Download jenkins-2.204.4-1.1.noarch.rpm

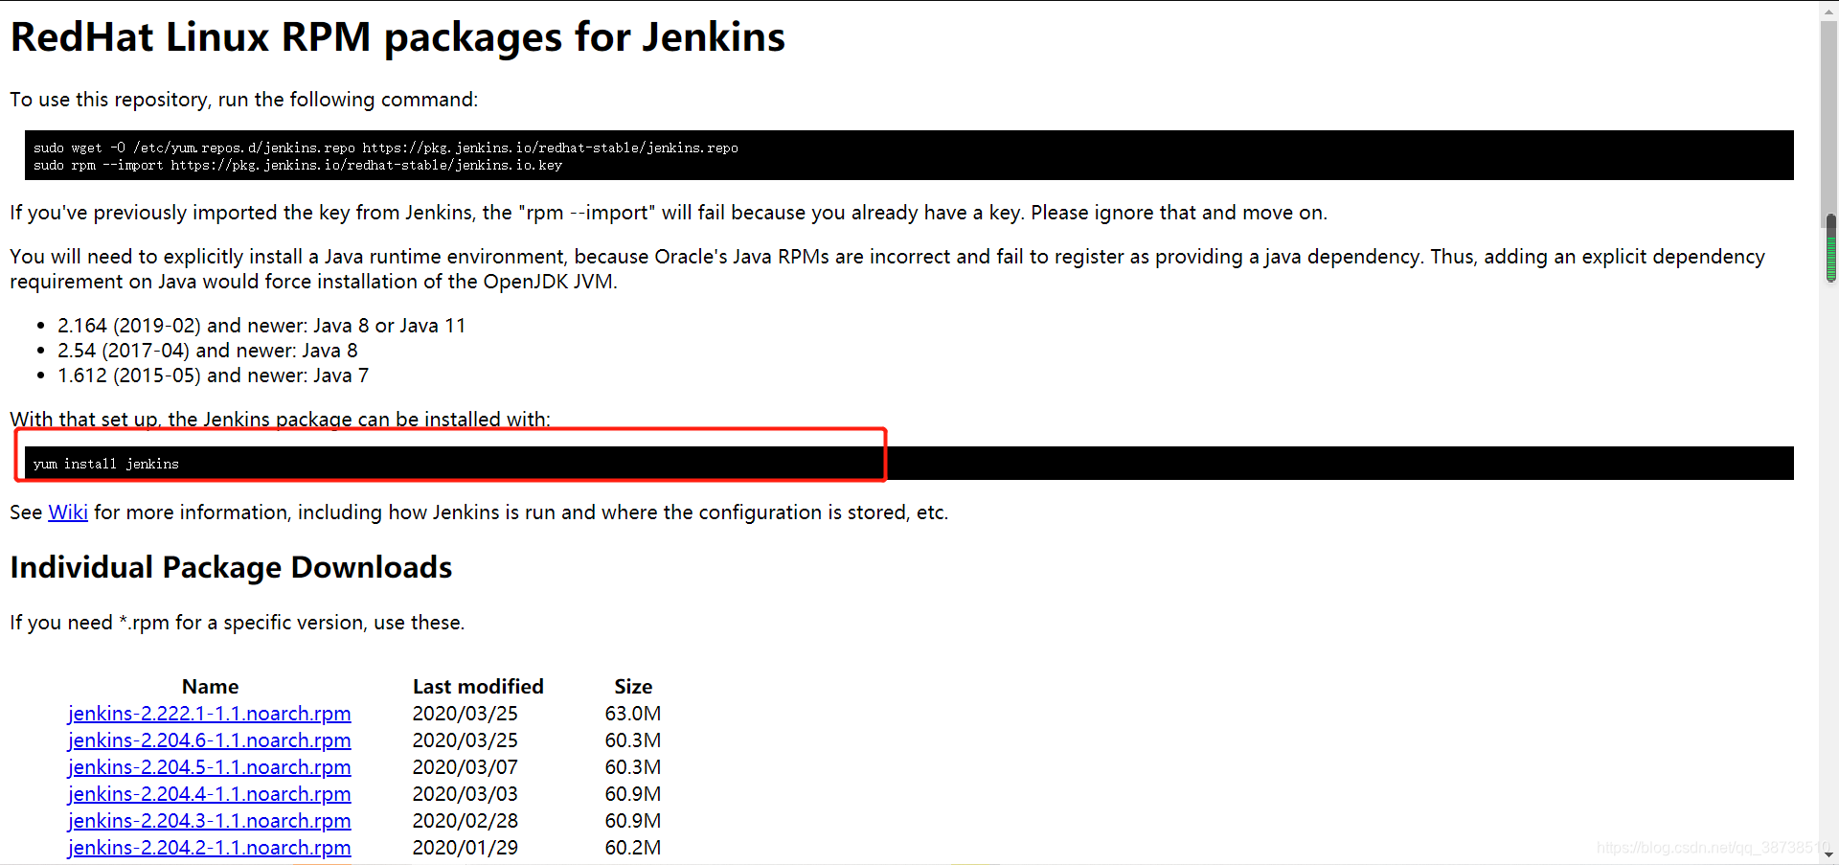tap(209, 794)
